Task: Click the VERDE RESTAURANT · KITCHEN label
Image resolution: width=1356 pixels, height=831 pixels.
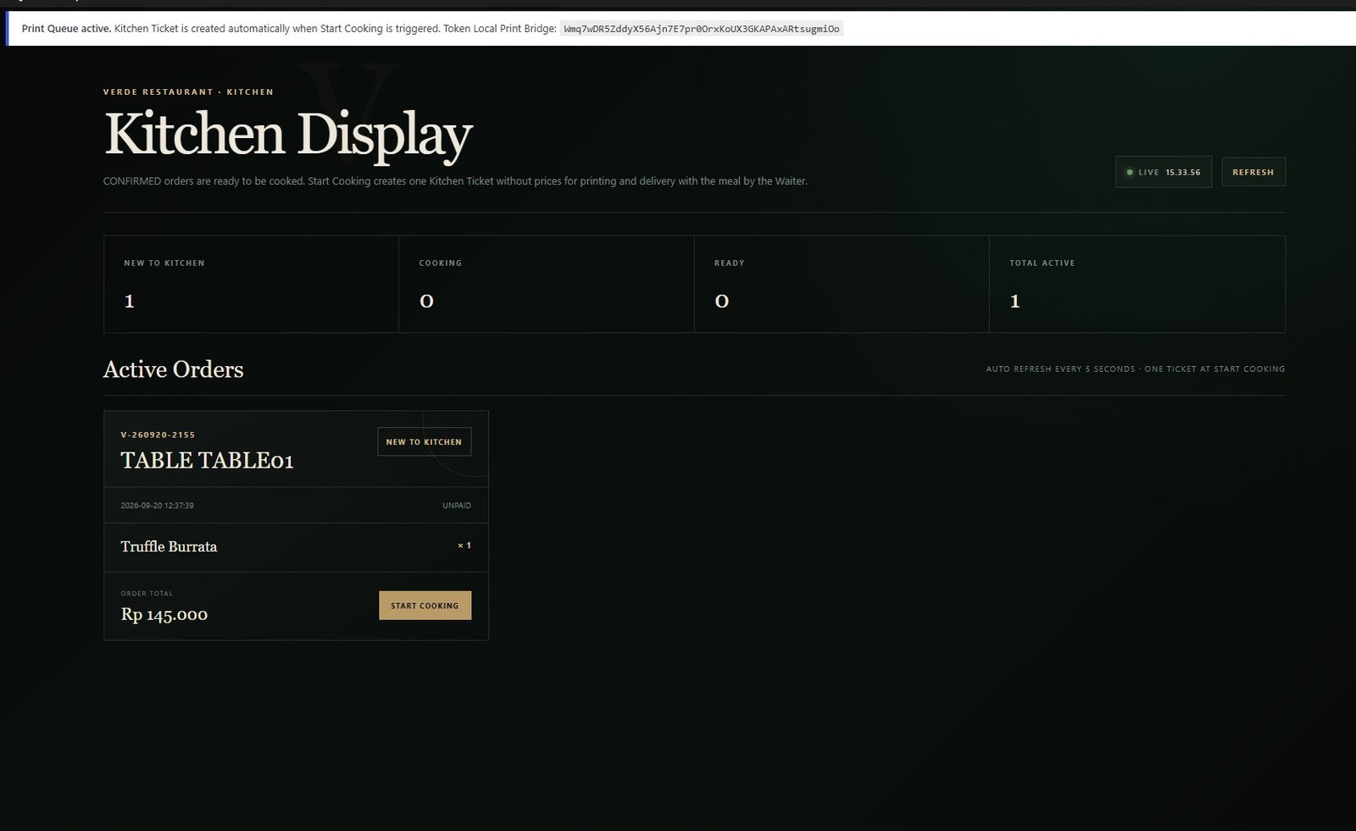Action: (x=188, y=91)
